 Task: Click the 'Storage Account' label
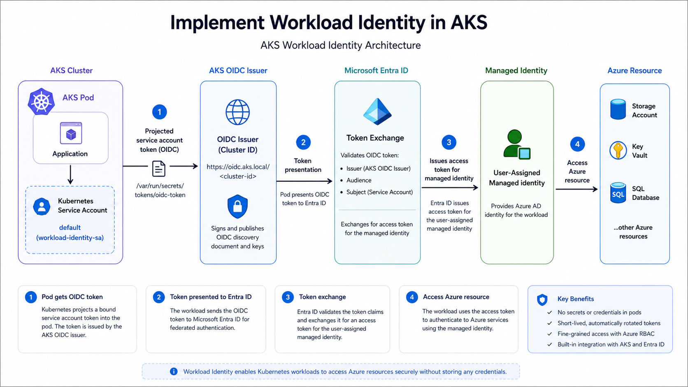click(644, 111)
